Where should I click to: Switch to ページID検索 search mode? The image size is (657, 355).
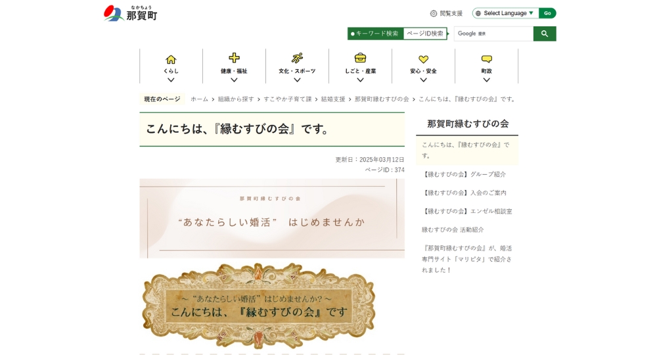coord(424,34)
